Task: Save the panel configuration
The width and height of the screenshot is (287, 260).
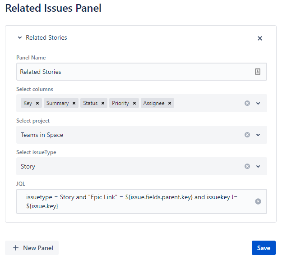Action: tap(264, 248)
